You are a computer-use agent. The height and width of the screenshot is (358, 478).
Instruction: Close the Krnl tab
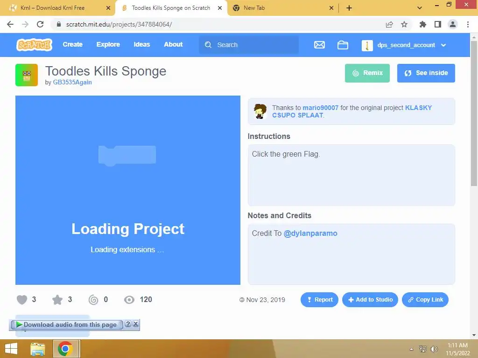[x=108, y=8]
